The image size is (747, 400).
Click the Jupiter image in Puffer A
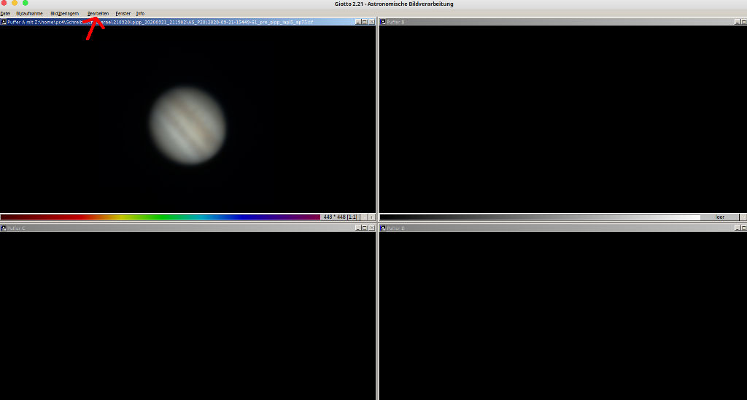[188, 126]
